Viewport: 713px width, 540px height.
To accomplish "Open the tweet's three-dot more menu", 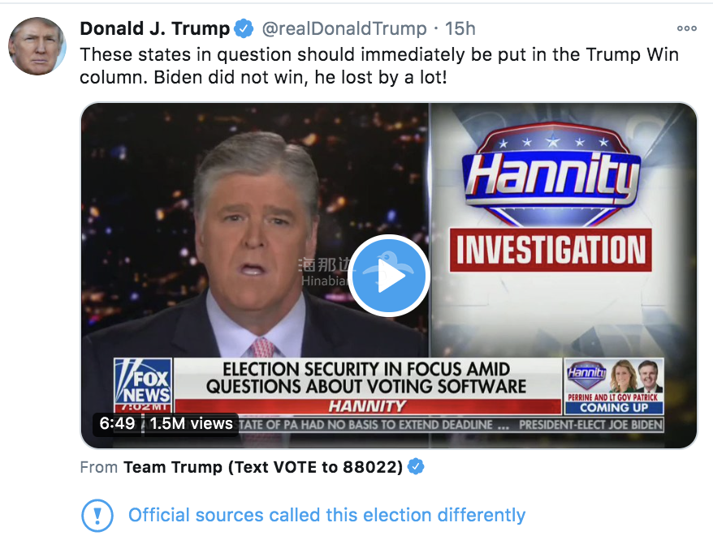I will [x=686, y=28].
